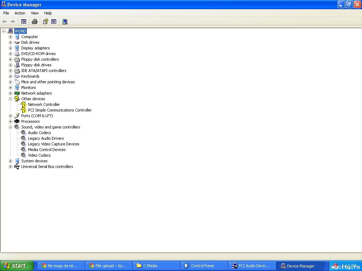Click the Sound, video and game controllers icon

tap(17, 127)
